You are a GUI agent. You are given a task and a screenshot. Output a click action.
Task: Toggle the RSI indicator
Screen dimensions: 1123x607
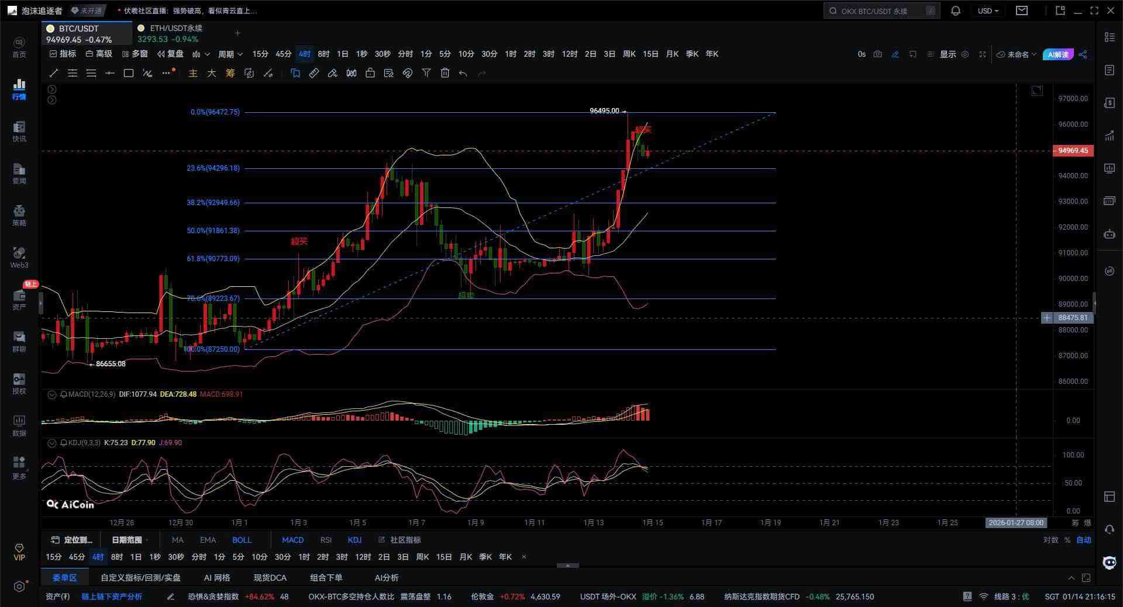click(x=326, y=540)
